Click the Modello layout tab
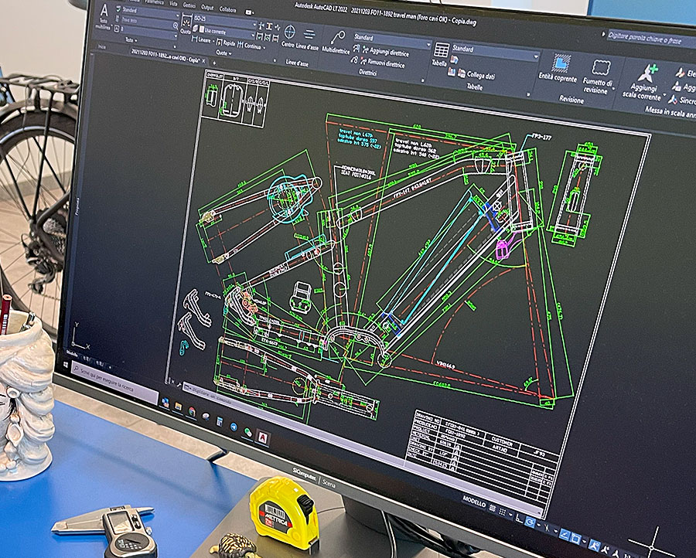Viewport: 696px width, 558px height. coord(72,353)
